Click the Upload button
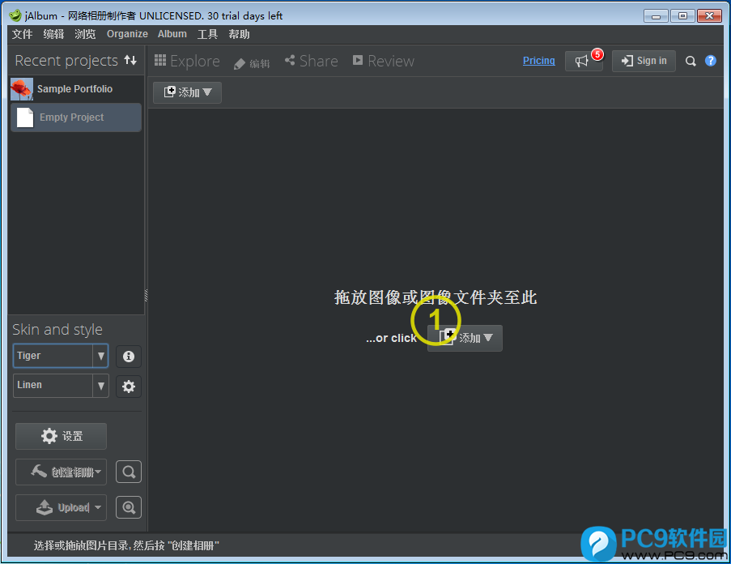 (x=61, y=507)
